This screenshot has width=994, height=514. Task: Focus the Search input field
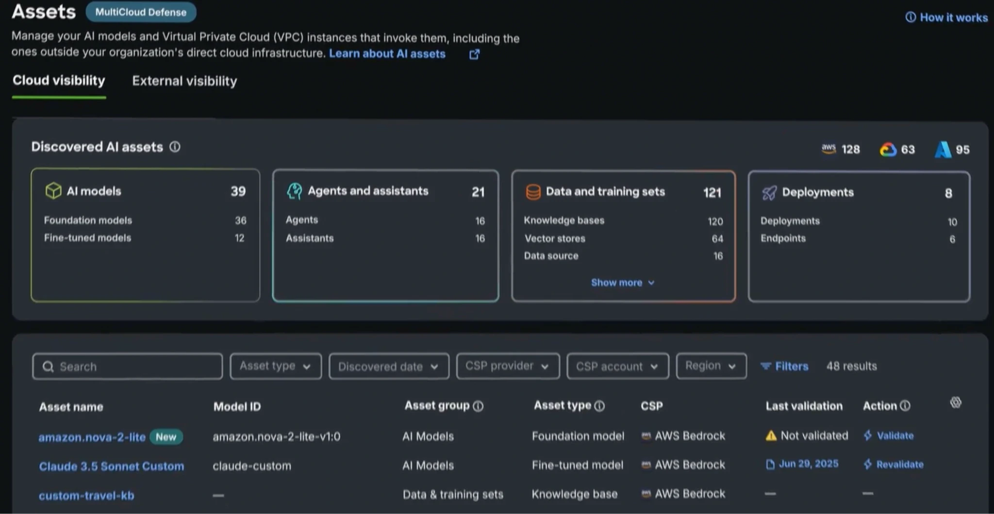pyautogui.click(x=128, y=366)
